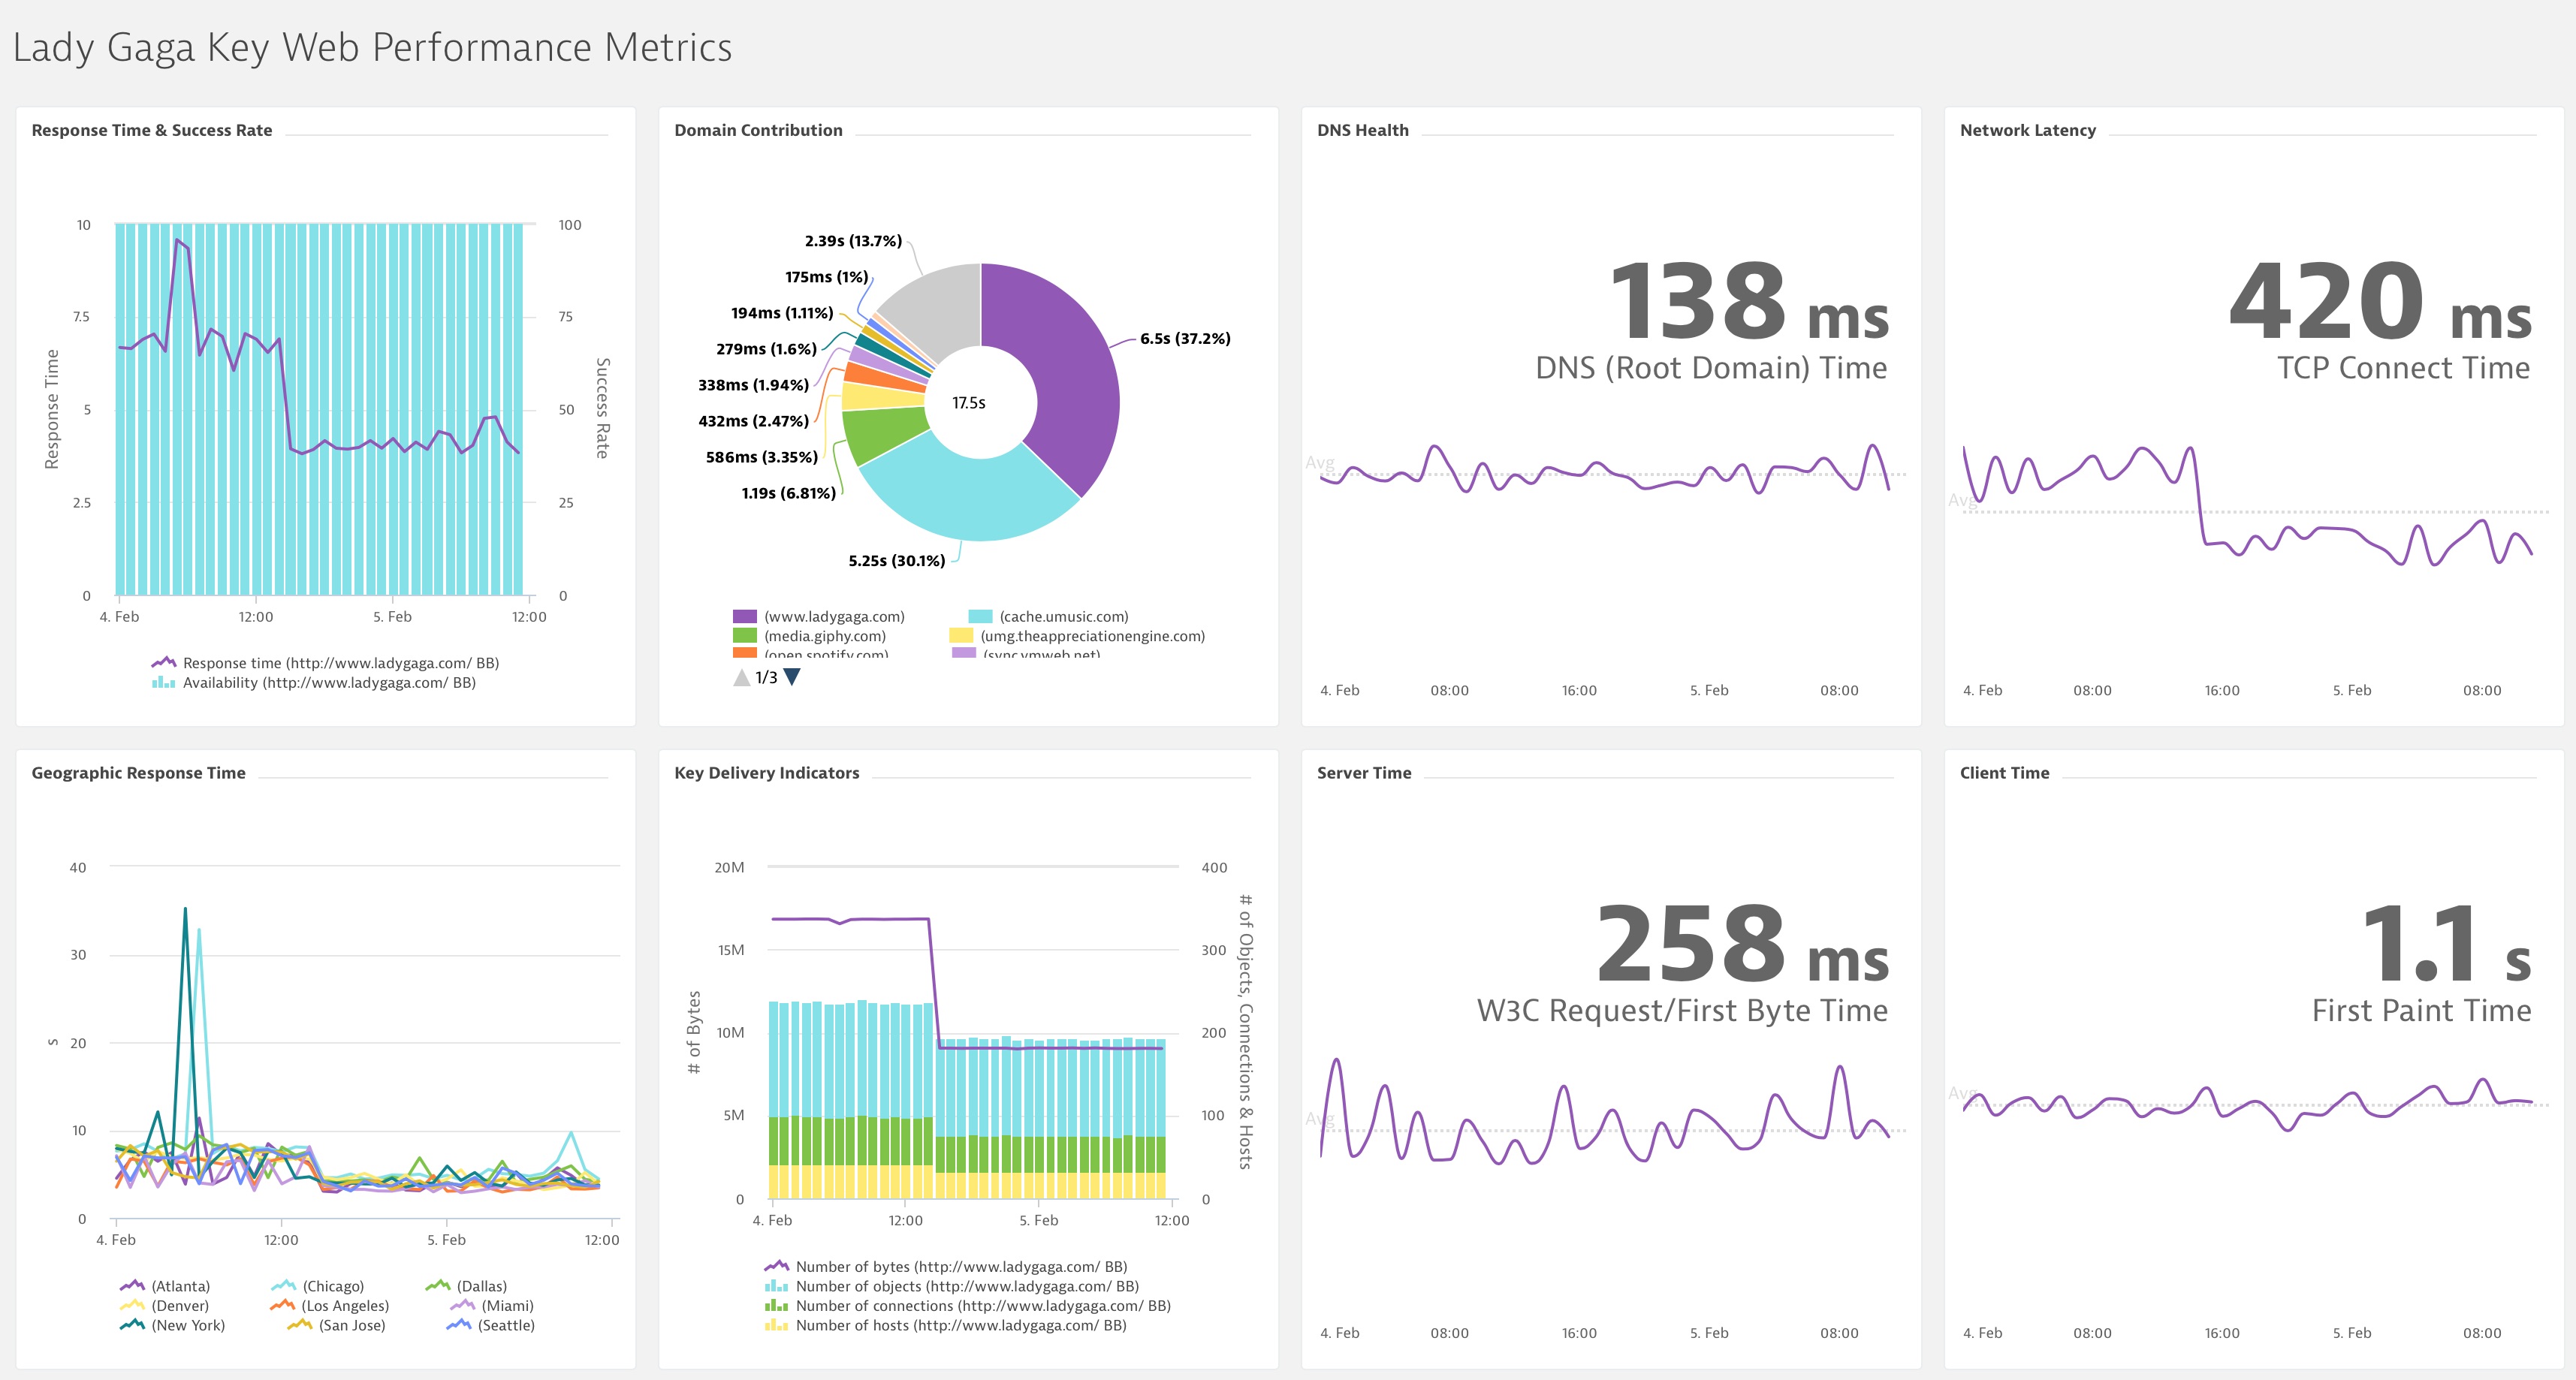The height and width of the screenshot is (1380, 2576).
Task: Click the TCP Connect Time label
Action: pos(2403,368)
